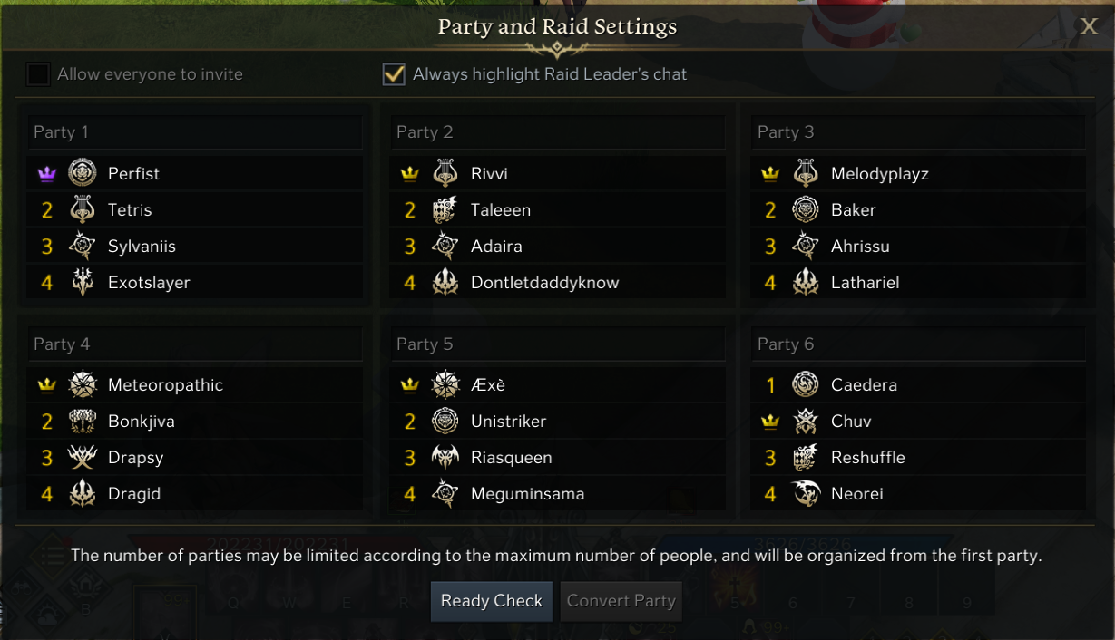Viewport: 1115px width, 640px height.
Task: Close the Party and Raid Settings window
Action: 1089,26
